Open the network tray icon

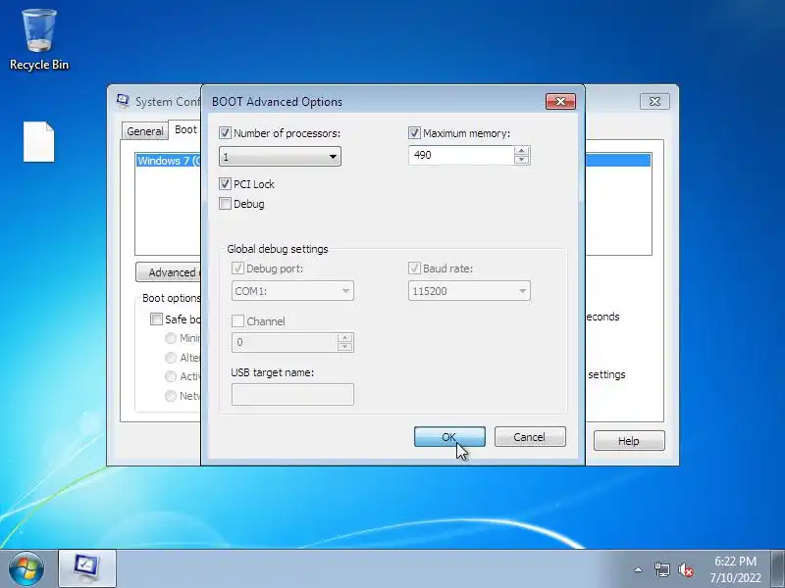coord(661,569)
